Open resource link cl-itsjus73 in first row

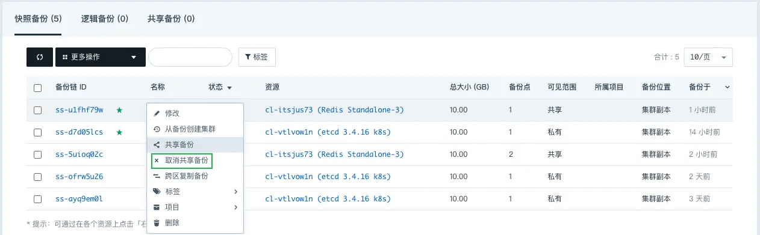(x=334, y=110)
